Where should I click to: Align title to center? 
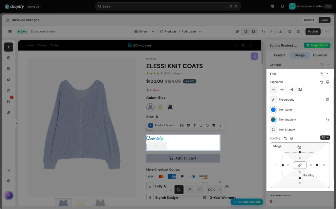click(282, 90)
